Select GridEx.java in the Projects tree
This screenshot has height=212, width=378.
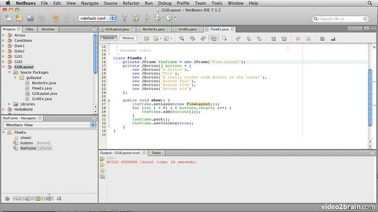click(x=42, y=98)
